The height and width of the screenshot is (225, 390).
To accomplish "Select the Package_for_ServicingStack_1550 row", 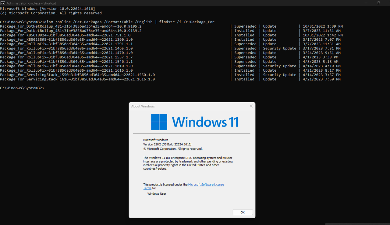I will 170,75.
